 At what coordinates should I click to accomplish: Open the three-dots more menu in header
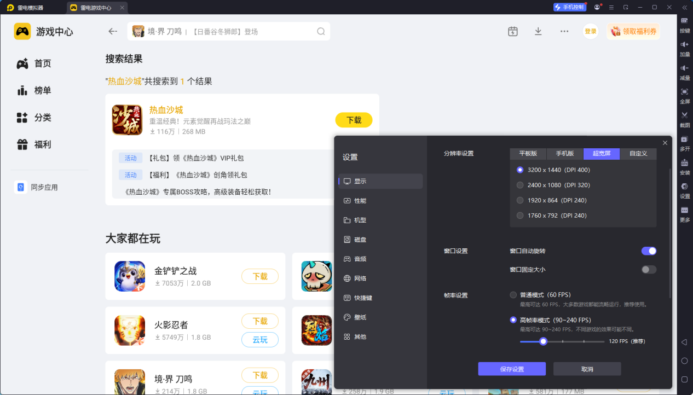point(564,31)
